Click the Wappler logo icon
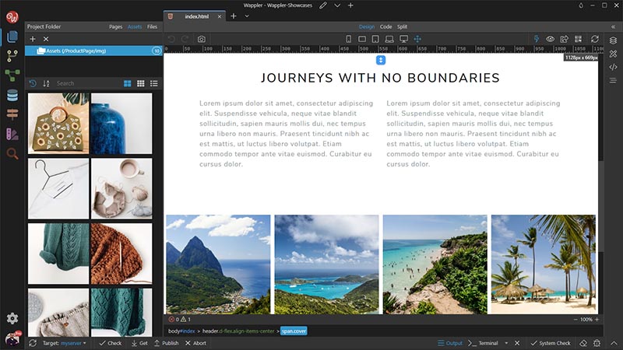The image size is (623, 350). coord(12,17)
